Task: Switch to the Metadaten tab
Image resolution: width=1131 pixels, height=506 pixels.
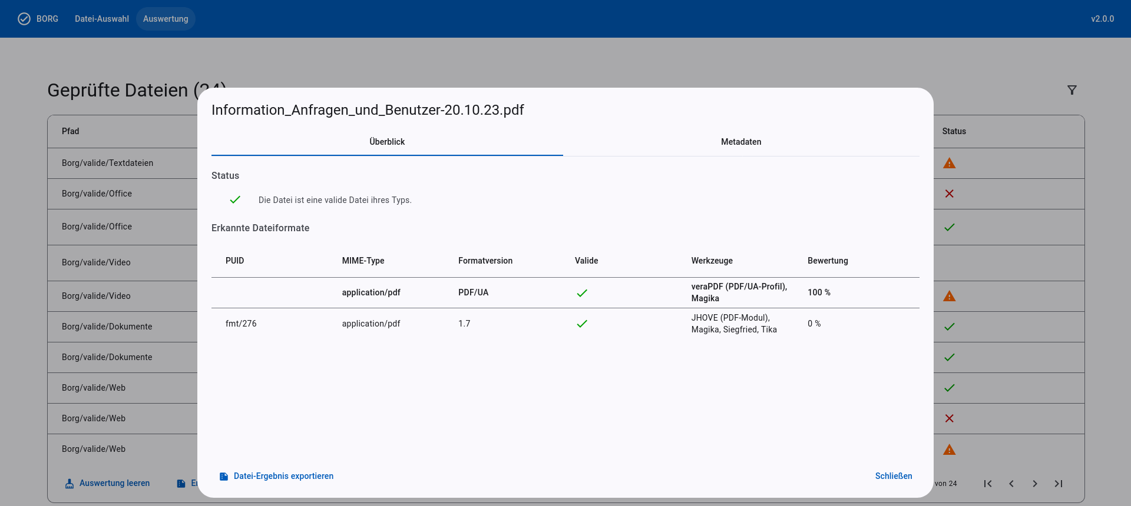Action: [x=741, y=142]
